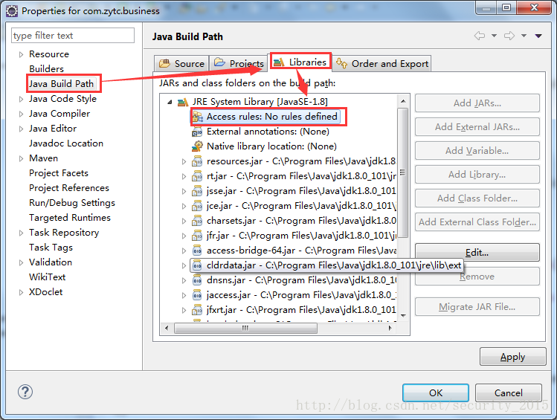Image resolution: width=557 pixels, height=420 pixels.
Task: Click the help question mark icon
Action: click(x=25, y=392)
